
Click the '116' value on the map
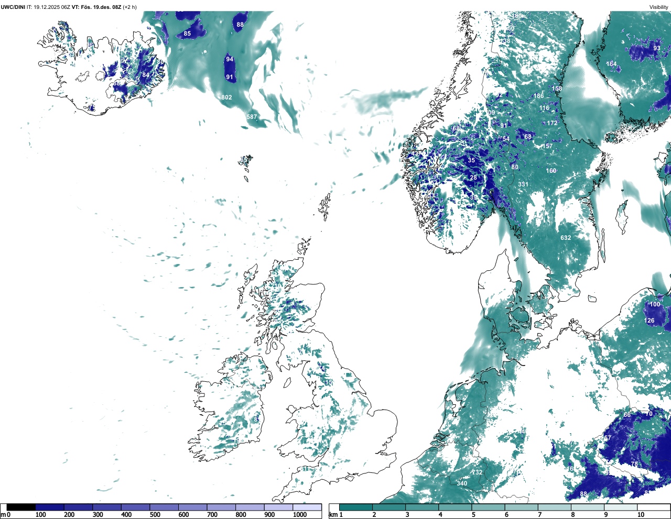(x=545, y=108)
